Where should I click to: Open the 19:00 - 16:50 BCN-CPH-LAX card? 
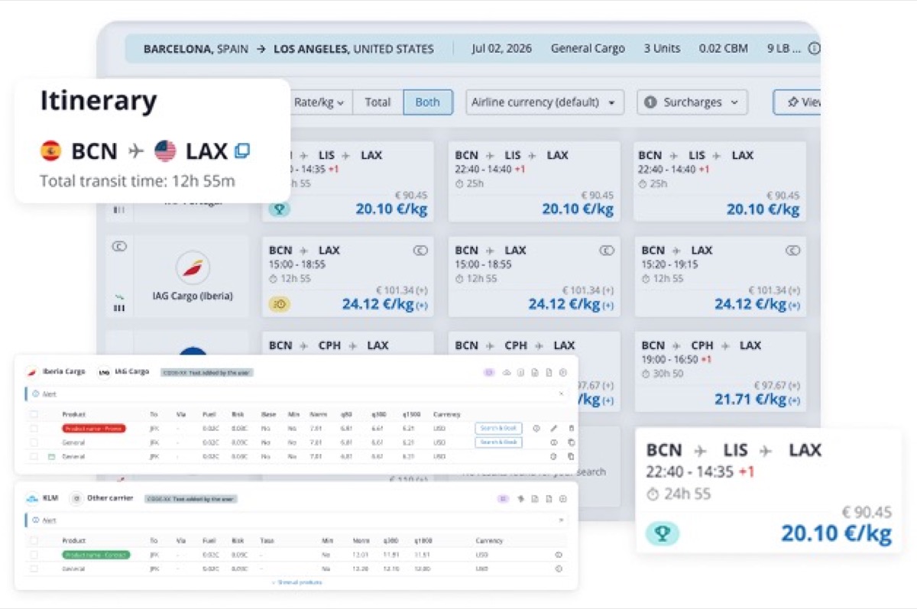[720, 371]
